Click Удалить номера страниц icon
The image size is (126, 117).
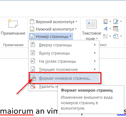pos(33,86)
